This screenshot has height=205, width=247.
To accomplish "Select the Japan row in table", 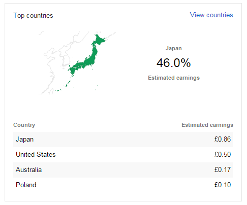I will tap(123, 140).
